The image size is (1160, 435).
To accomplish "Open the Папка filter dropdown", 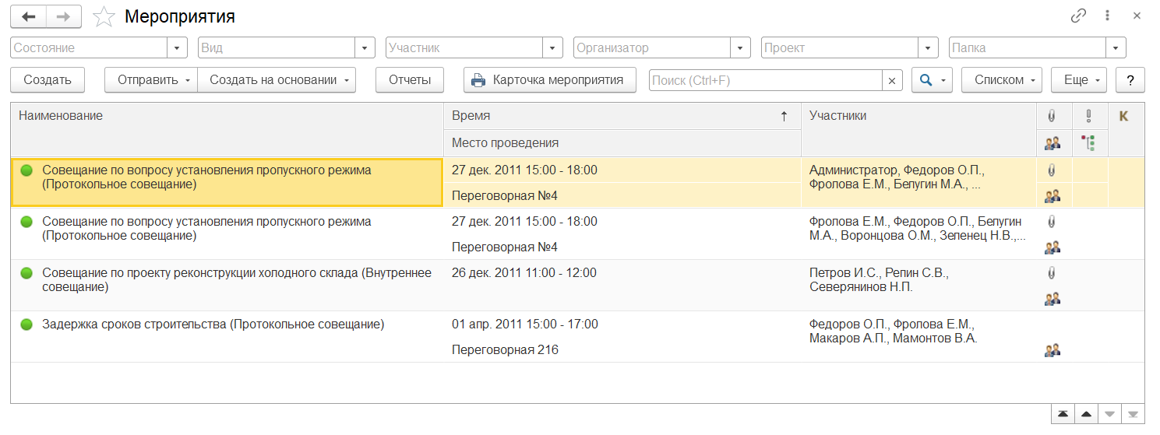I will click(x=1116, y=48).
